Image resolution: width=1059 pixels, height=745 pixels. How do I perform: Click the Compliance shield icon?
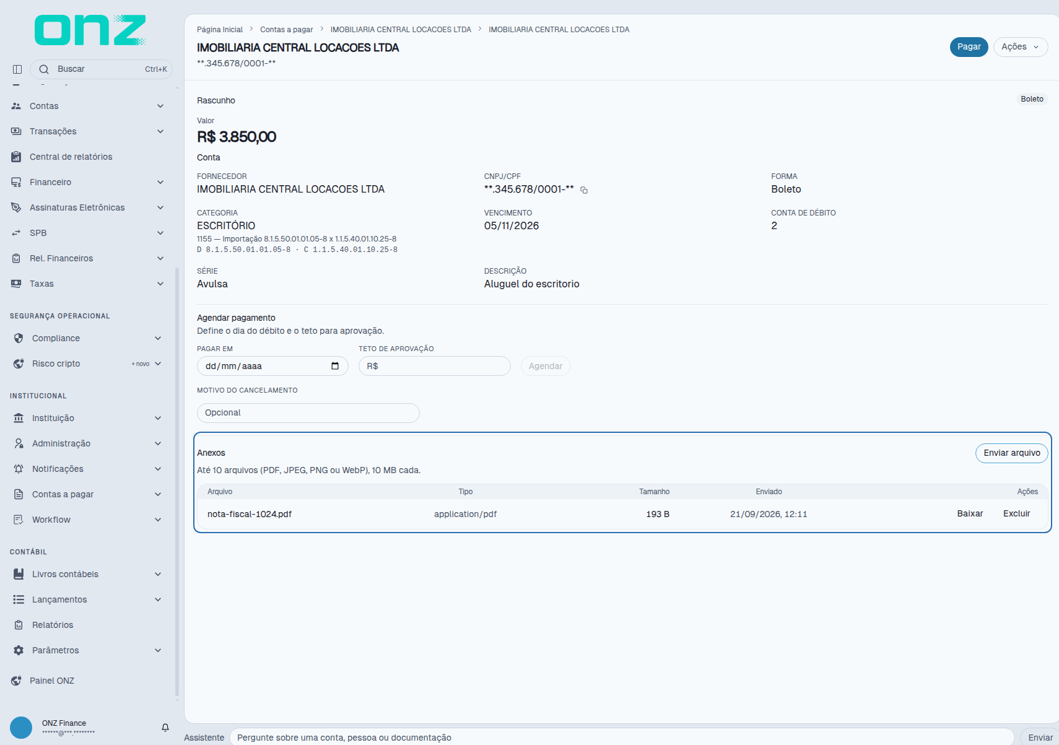19,338
